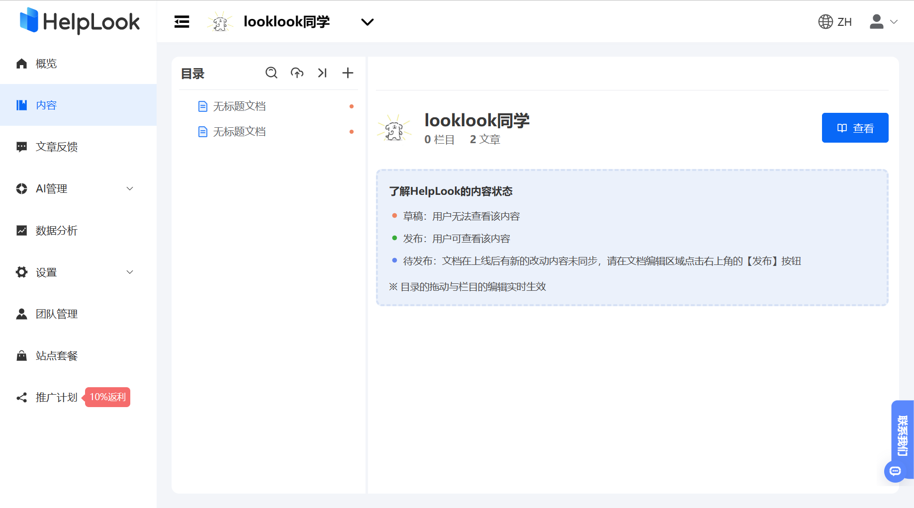Screen dimensions: 914x508
Task: Click the first 无标题文档 document icon
Action: (202, 106)
